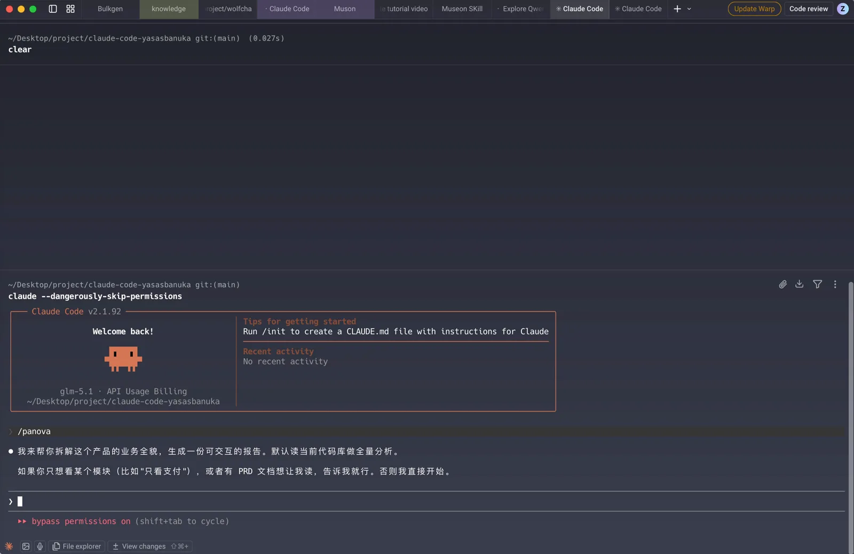Open the new tab options chevron

click(x=689, y=9)
